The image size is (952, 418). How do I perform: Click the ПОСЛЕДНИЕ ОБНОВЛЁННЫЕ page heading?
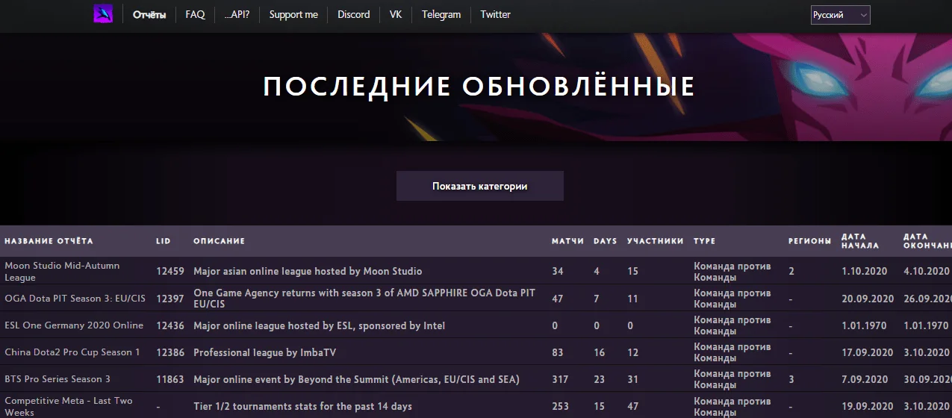(x=479, y=87)
